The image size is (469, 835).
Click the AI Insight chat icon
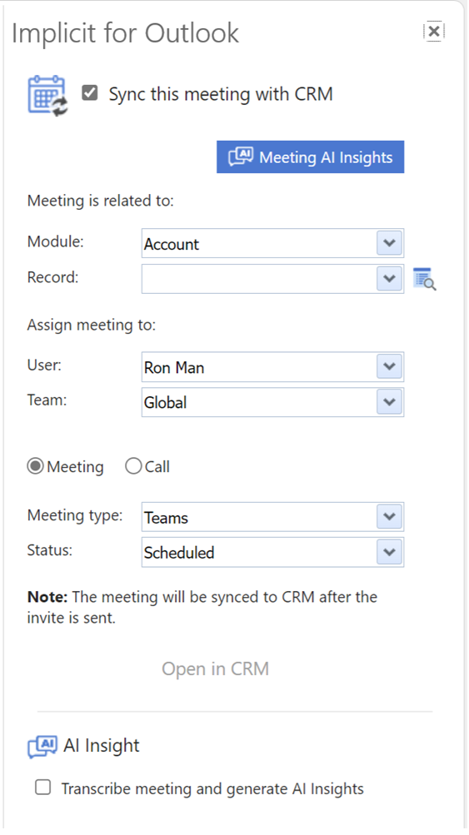42,747
